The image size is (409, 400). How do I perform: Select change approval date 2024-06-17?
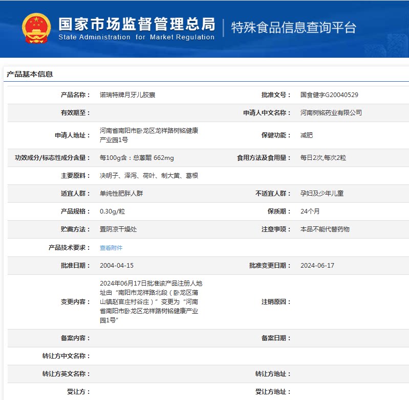317,266
